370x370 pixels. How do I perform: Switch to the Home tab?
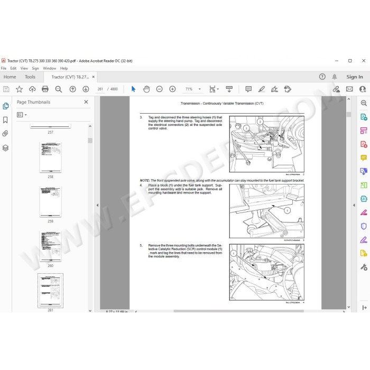[10, 77]
